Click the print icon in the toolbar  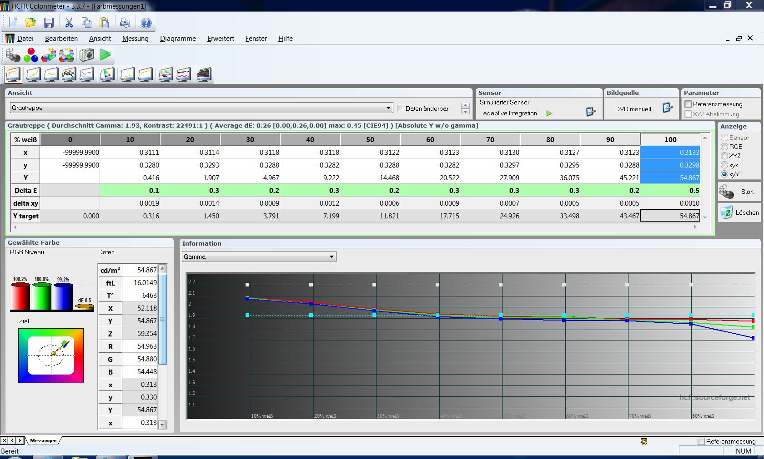(x=125, y=23)
